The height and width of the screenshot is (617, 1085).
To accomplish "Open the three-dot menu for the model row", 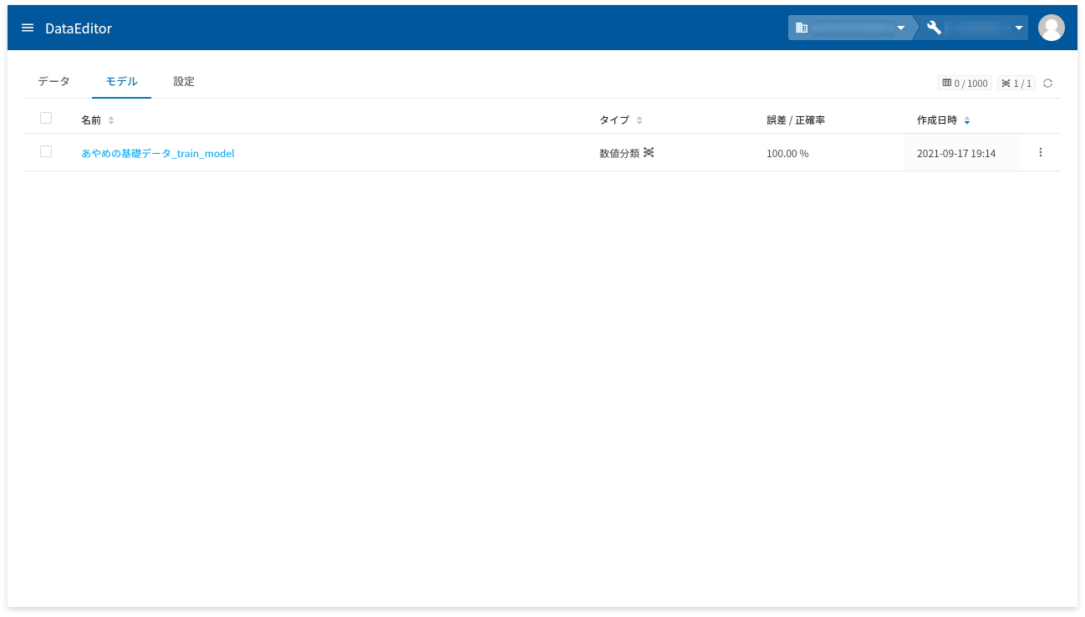I will [x=1041, y=153].
